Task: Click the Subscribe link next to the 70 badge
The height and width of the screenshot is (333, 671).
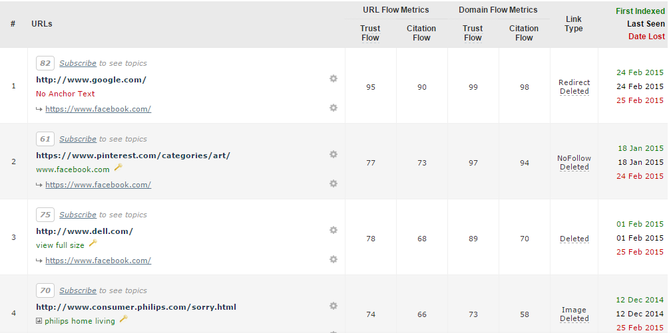Action: (78, 290)
